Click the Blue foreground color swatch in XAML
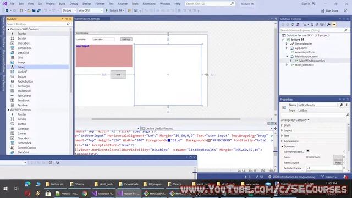This screenshot has height=198, width=352. [169, 140]
